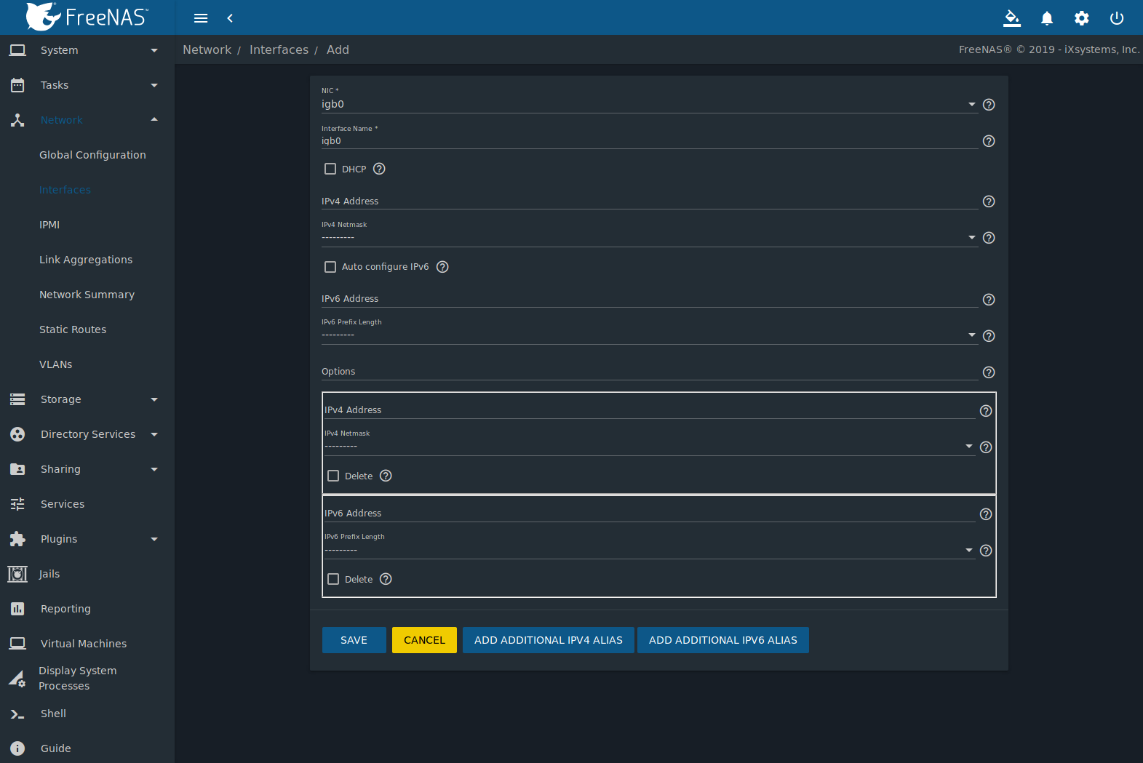The height and width of the screenshot is (763, 1143).
Task: Show help beside IPv4 alias Delete
Action: point(386,476)
